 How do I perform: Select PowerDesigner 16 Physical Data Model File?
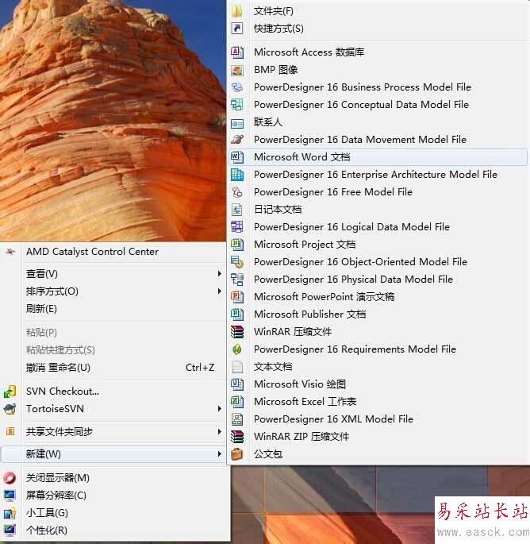point(378,280)
